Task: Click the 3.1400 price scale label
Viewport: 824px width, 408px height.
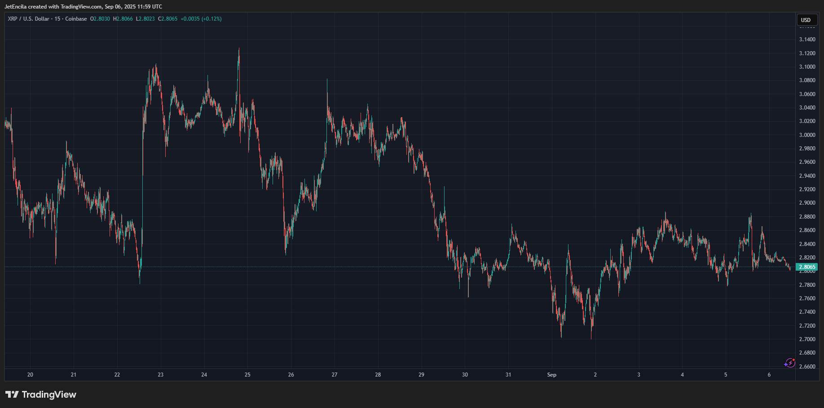Action: click(807, 39)
